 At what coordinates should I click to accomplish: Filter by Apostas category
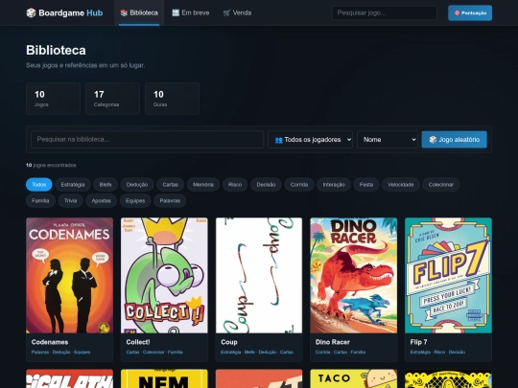tap(101, 200)
